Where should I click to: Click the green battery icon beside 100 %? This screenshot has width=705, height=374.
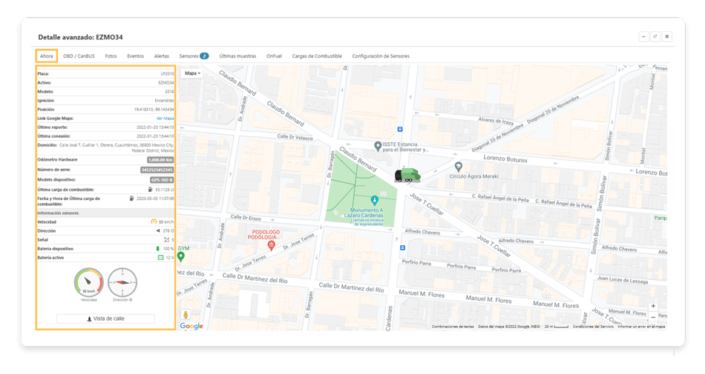158,249
